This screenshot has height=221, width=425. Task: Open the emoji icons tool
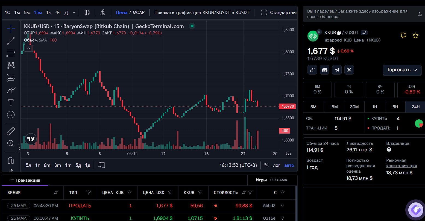coord(11,114)
